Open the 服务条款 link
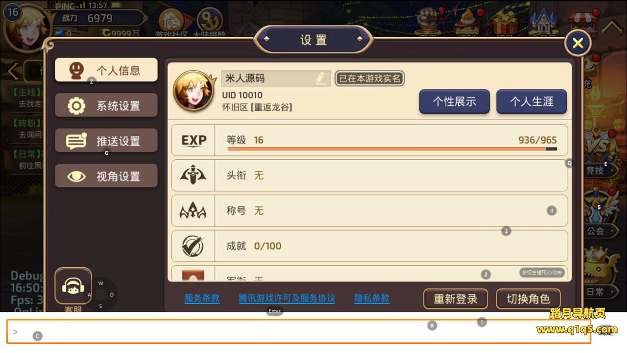This screenshot has width=627, height=353. click(x=202, y=298)
